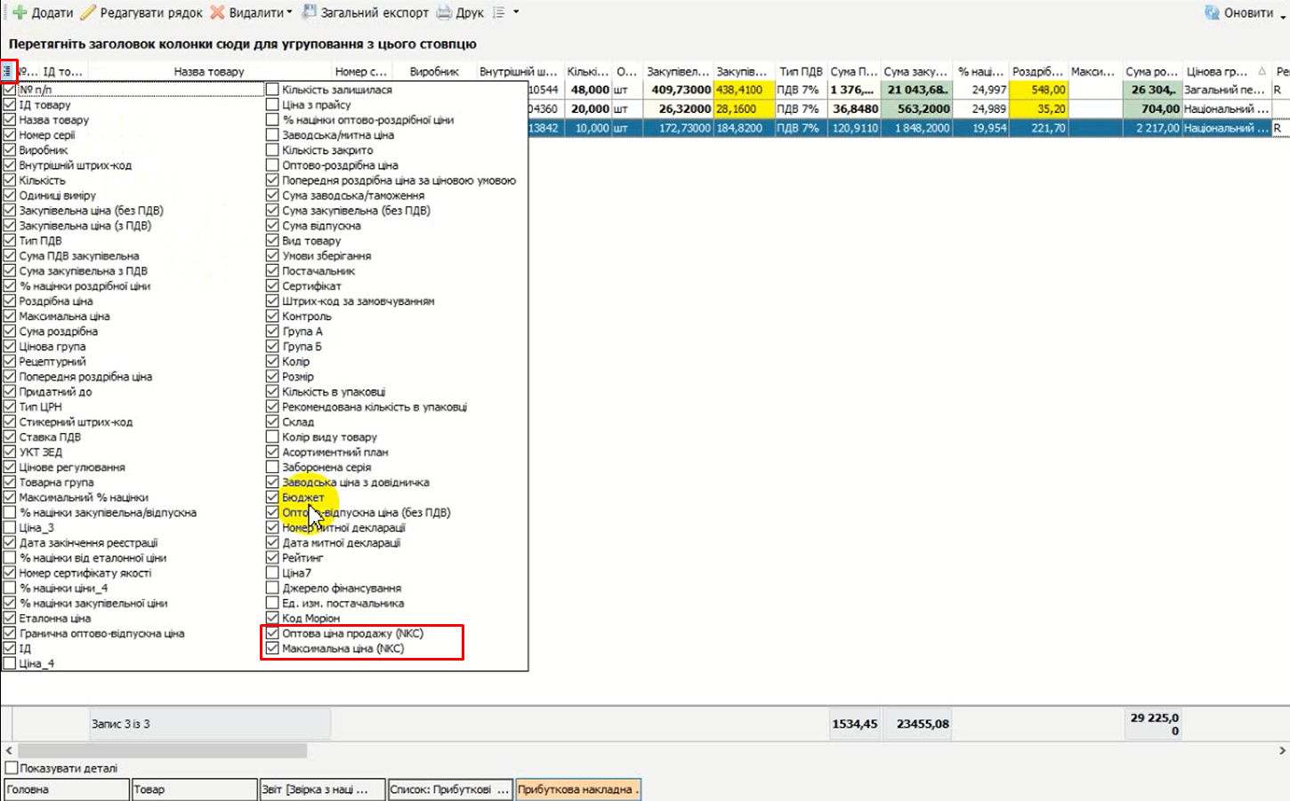Click the column chooser icon in grid corner
Screen dimensions: 1290x801
coord(7,71)
